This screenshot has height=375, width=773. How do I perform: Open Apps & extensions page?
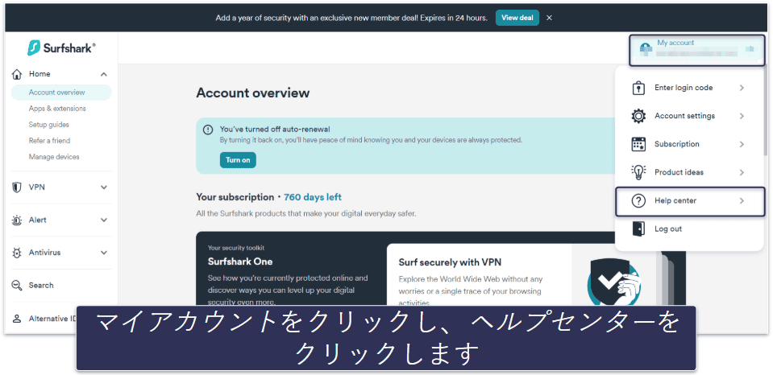pyautogui.click(x=57, y=109)
